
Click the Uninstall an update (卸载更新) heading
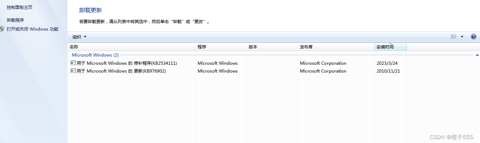point(91,10)
